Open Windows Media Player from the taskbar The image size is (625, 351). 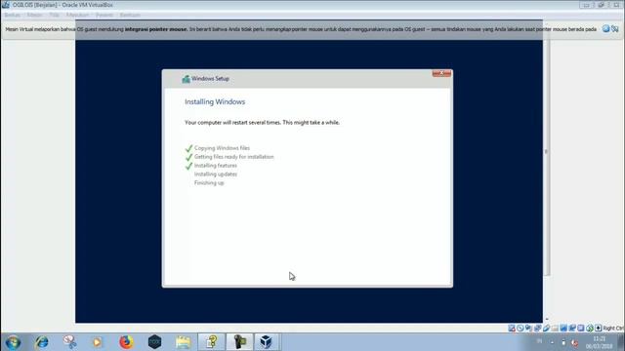[98, 342]
